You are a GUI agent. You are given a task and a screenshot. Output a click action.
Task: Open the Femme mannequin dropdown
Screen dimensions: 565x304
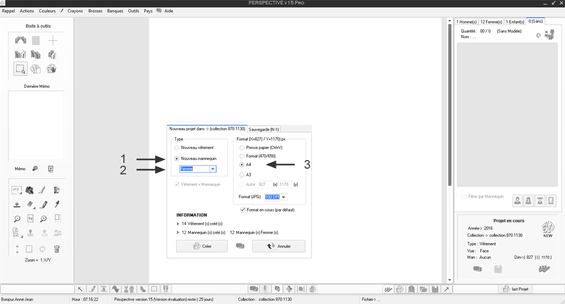tap(213, 169)
